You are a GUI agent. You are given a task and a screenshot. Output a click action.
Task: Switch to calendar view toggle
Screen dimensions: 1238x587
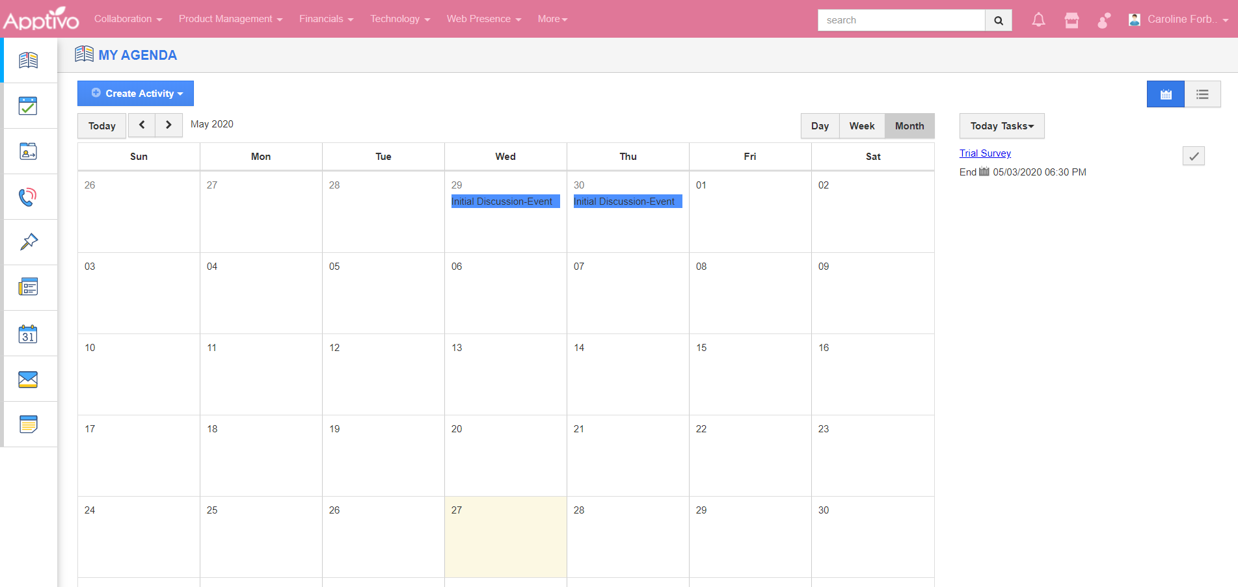(1165, 94)
